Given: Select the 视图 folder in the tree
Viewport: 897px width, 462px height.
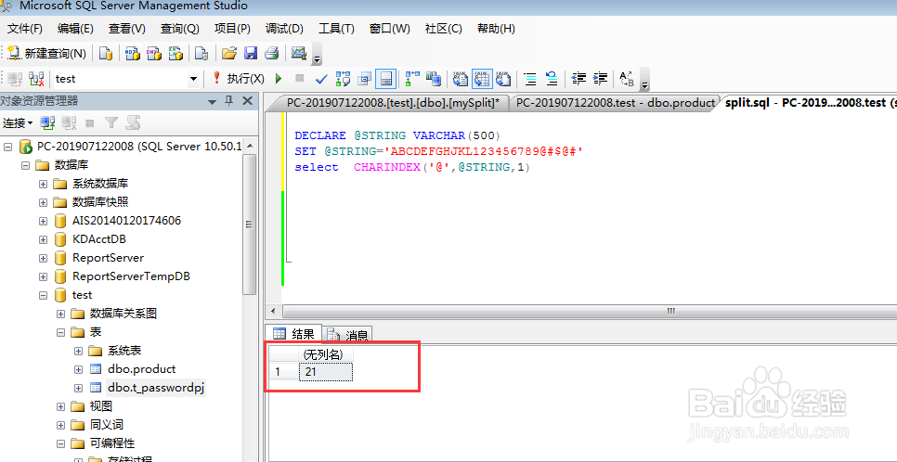Looking at the screenshot, I should point(100,406).
